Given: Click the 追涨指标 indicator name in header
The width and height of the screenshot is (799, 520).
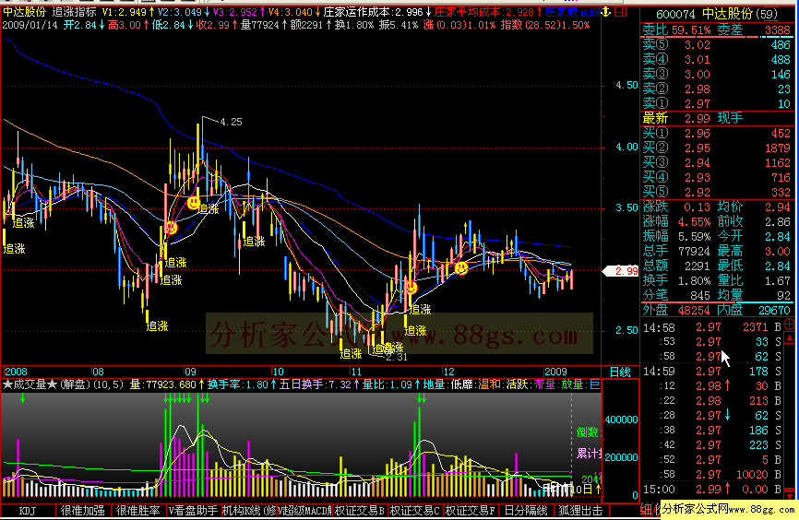Looking at the screenshot, I should click(75, 12).
